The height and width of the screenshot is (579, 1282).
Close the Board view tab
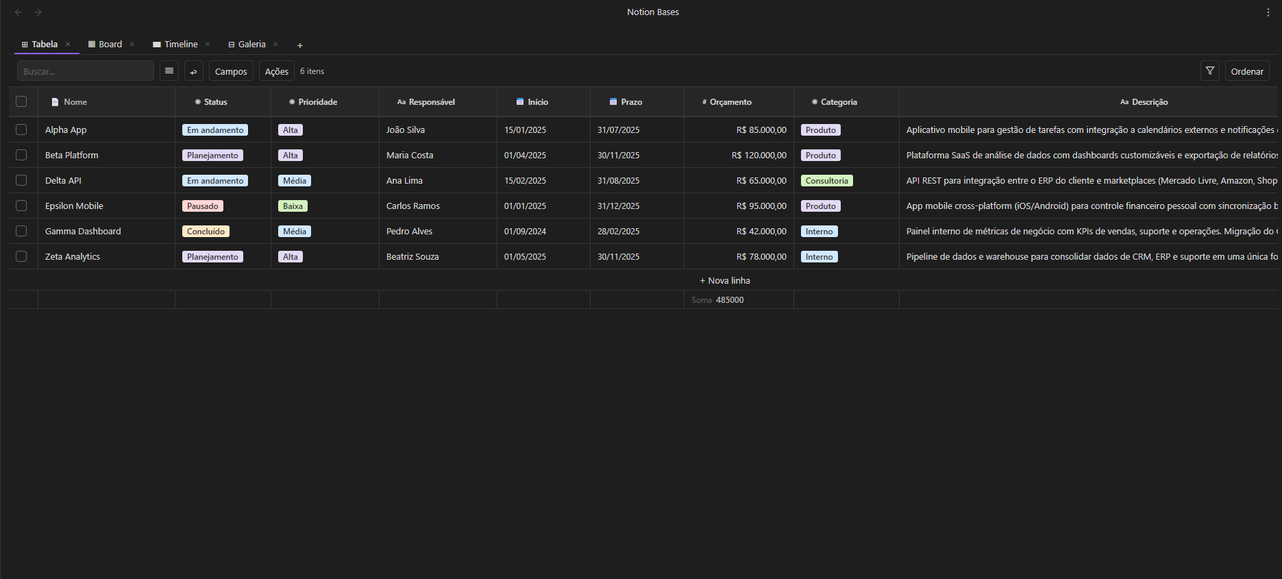point(132,45)
